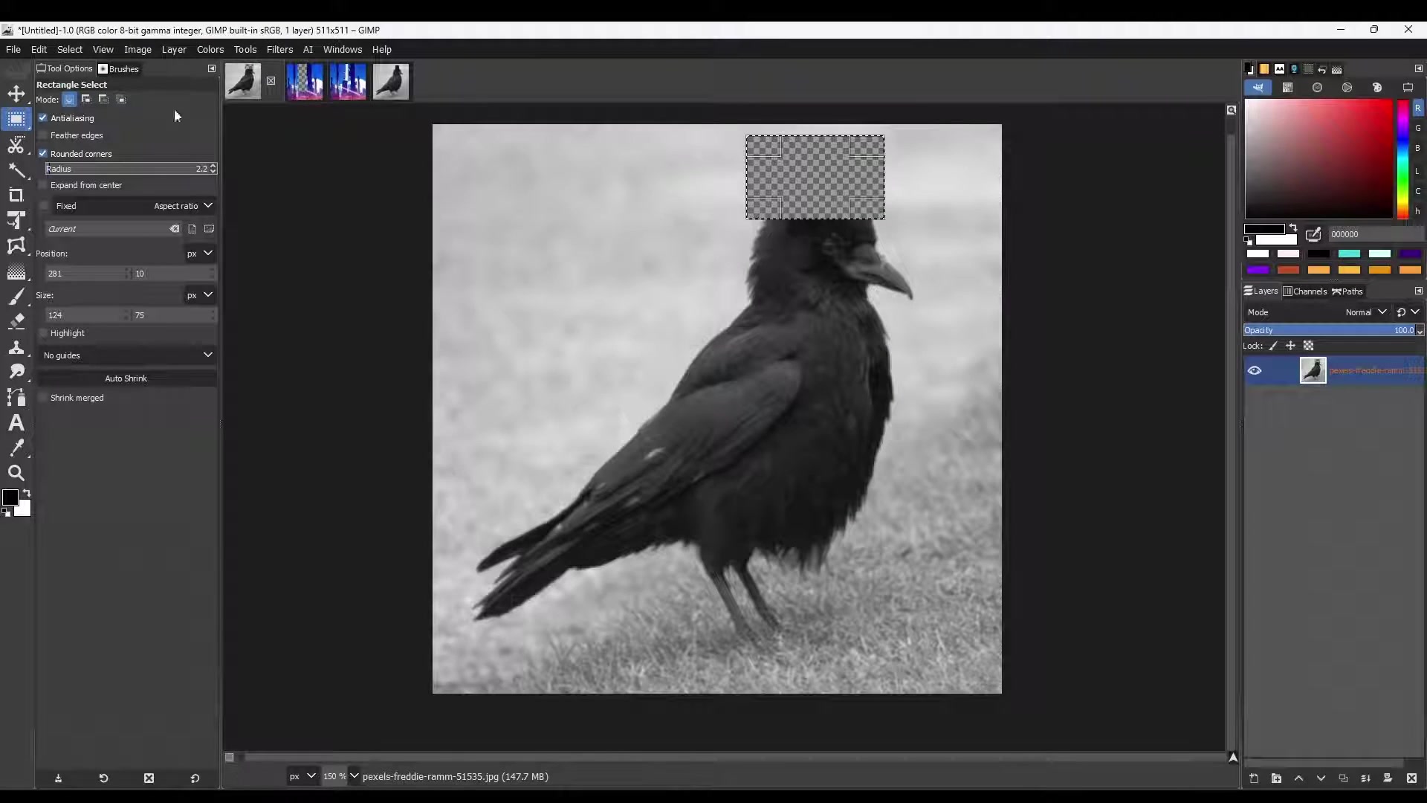
Task: Hide the pexels-freddie-ramm layer visibility
Action: (x=1255, y=370)
